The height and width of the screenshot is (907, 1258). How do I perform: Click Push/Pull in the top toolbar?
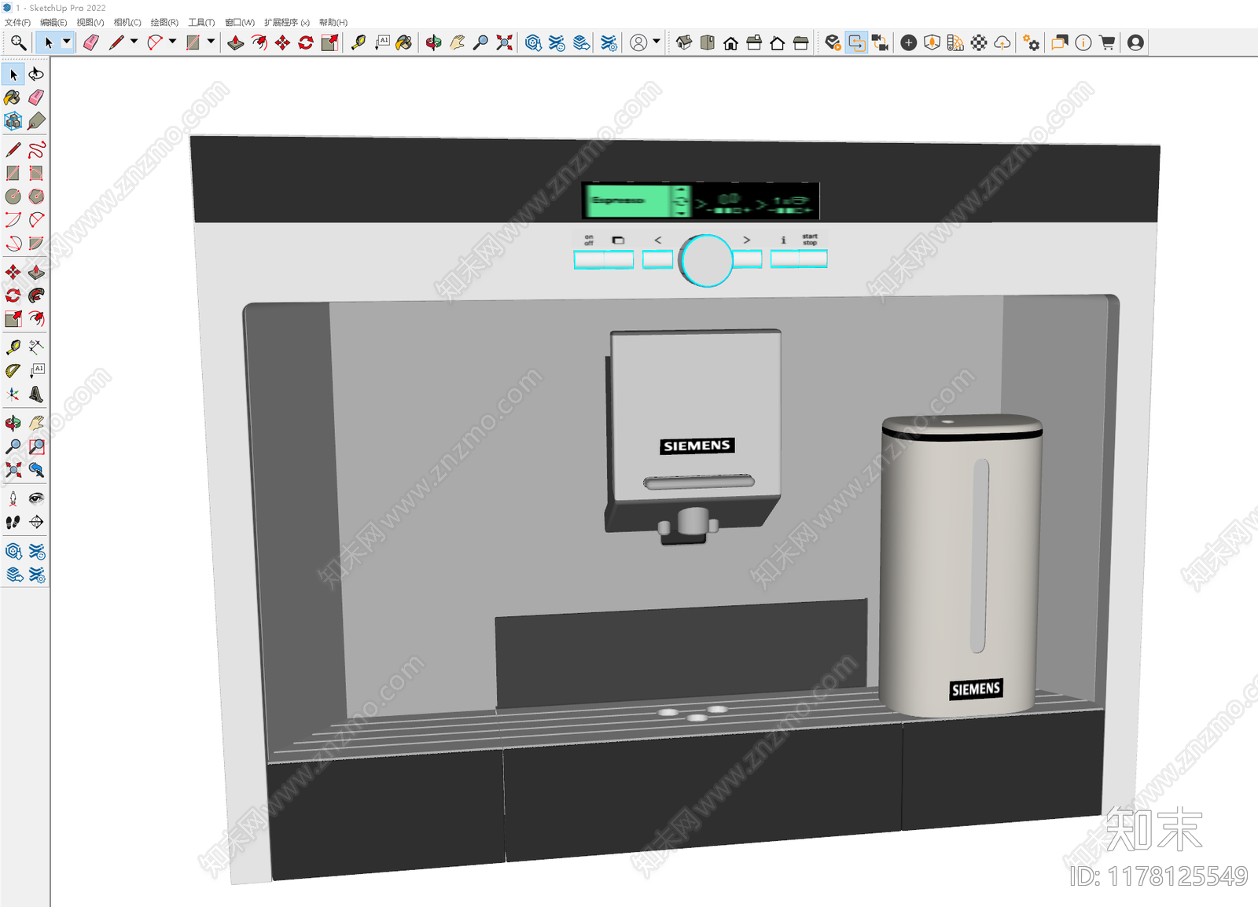[x=235, y=42]
